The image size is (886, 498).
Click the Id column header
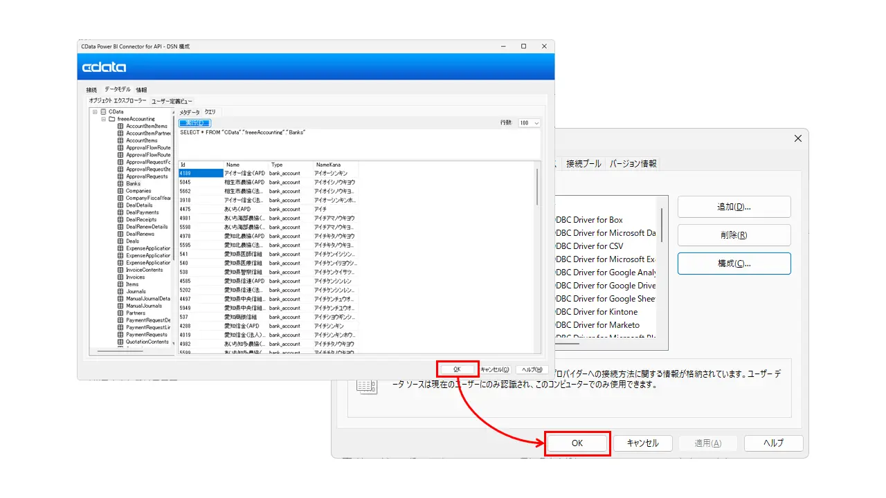[x=201, y=165]
